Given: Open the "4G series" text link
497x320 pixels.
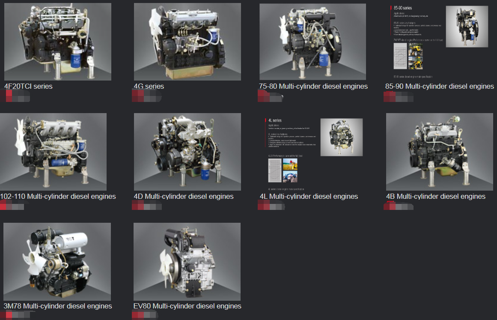Looking at the screenshot, I should (149, 87).
